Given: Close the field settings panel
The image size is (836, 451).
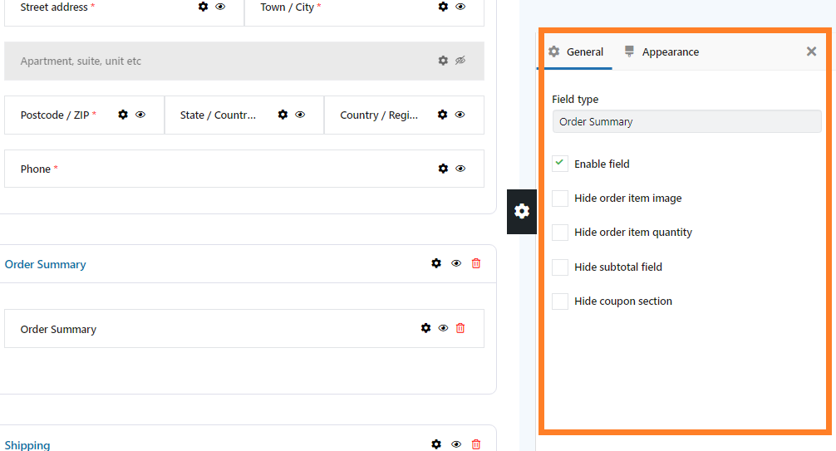Looking at the screenshot, I should 811,51.
